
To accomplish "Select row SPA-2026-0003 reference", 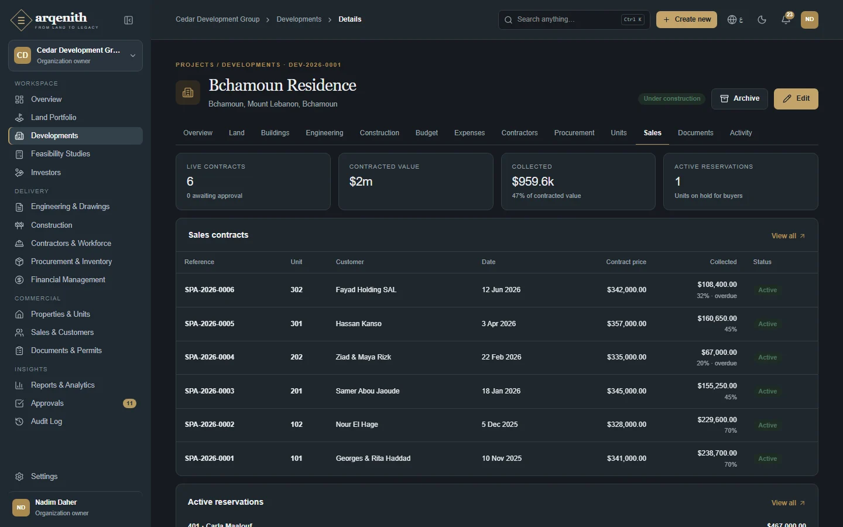I will point(210,391).
